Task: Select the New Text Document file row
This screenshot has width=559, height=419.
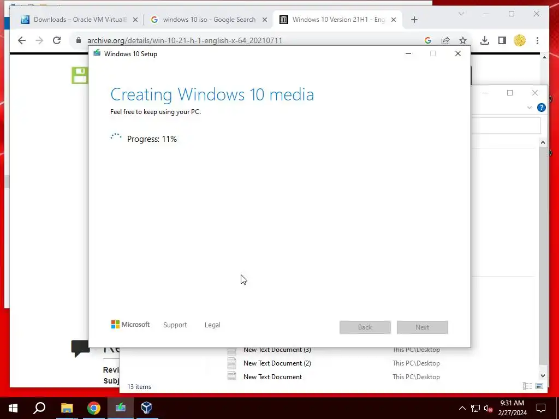Action: [334, 377]
